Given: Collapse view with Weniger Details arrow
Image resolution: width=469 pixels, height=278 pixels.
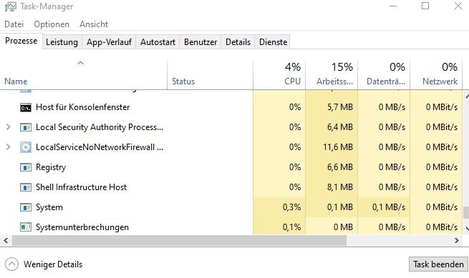Looking at the screenshot, I should pyautogui.click(x=11, y=264).
